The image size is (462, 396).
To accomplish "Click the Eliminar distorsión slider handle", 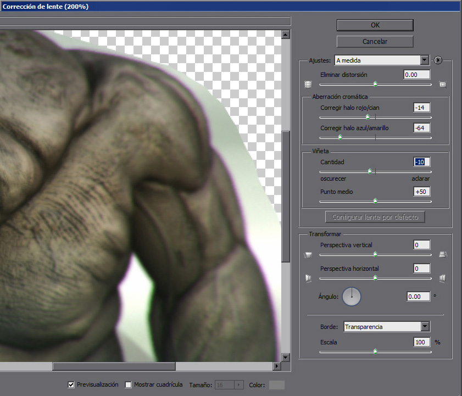I will point(375,84).
